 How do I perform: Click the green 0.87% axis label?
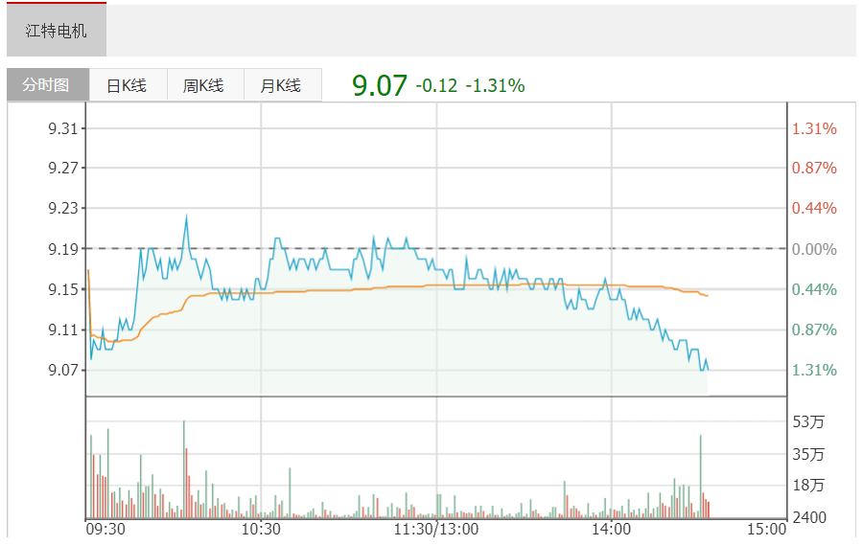[814, 330]
